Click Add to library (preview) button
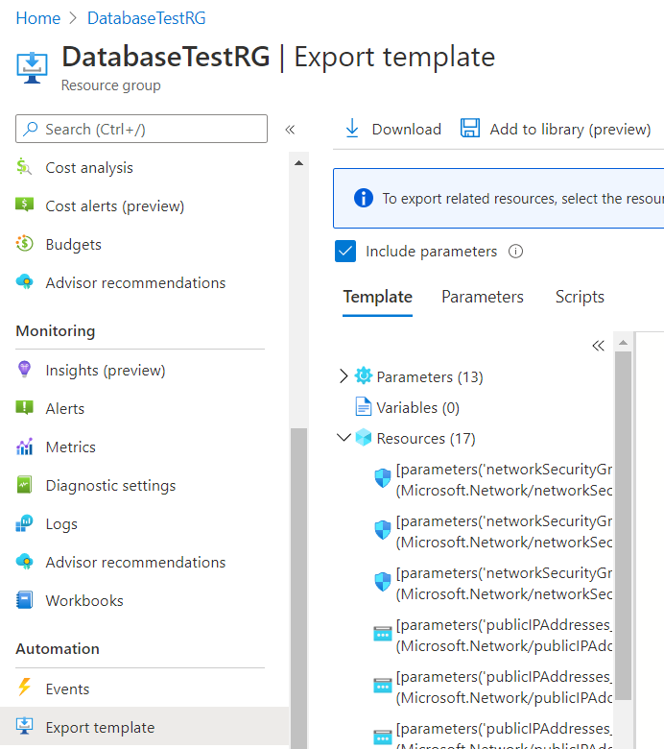This screenshot has width=664, height=749. [x=556, y=129]
